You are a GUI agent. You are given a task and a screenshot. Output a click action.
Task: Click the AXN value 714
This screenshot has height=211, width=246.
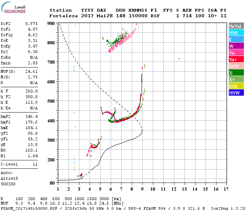[x=187, y=16]
